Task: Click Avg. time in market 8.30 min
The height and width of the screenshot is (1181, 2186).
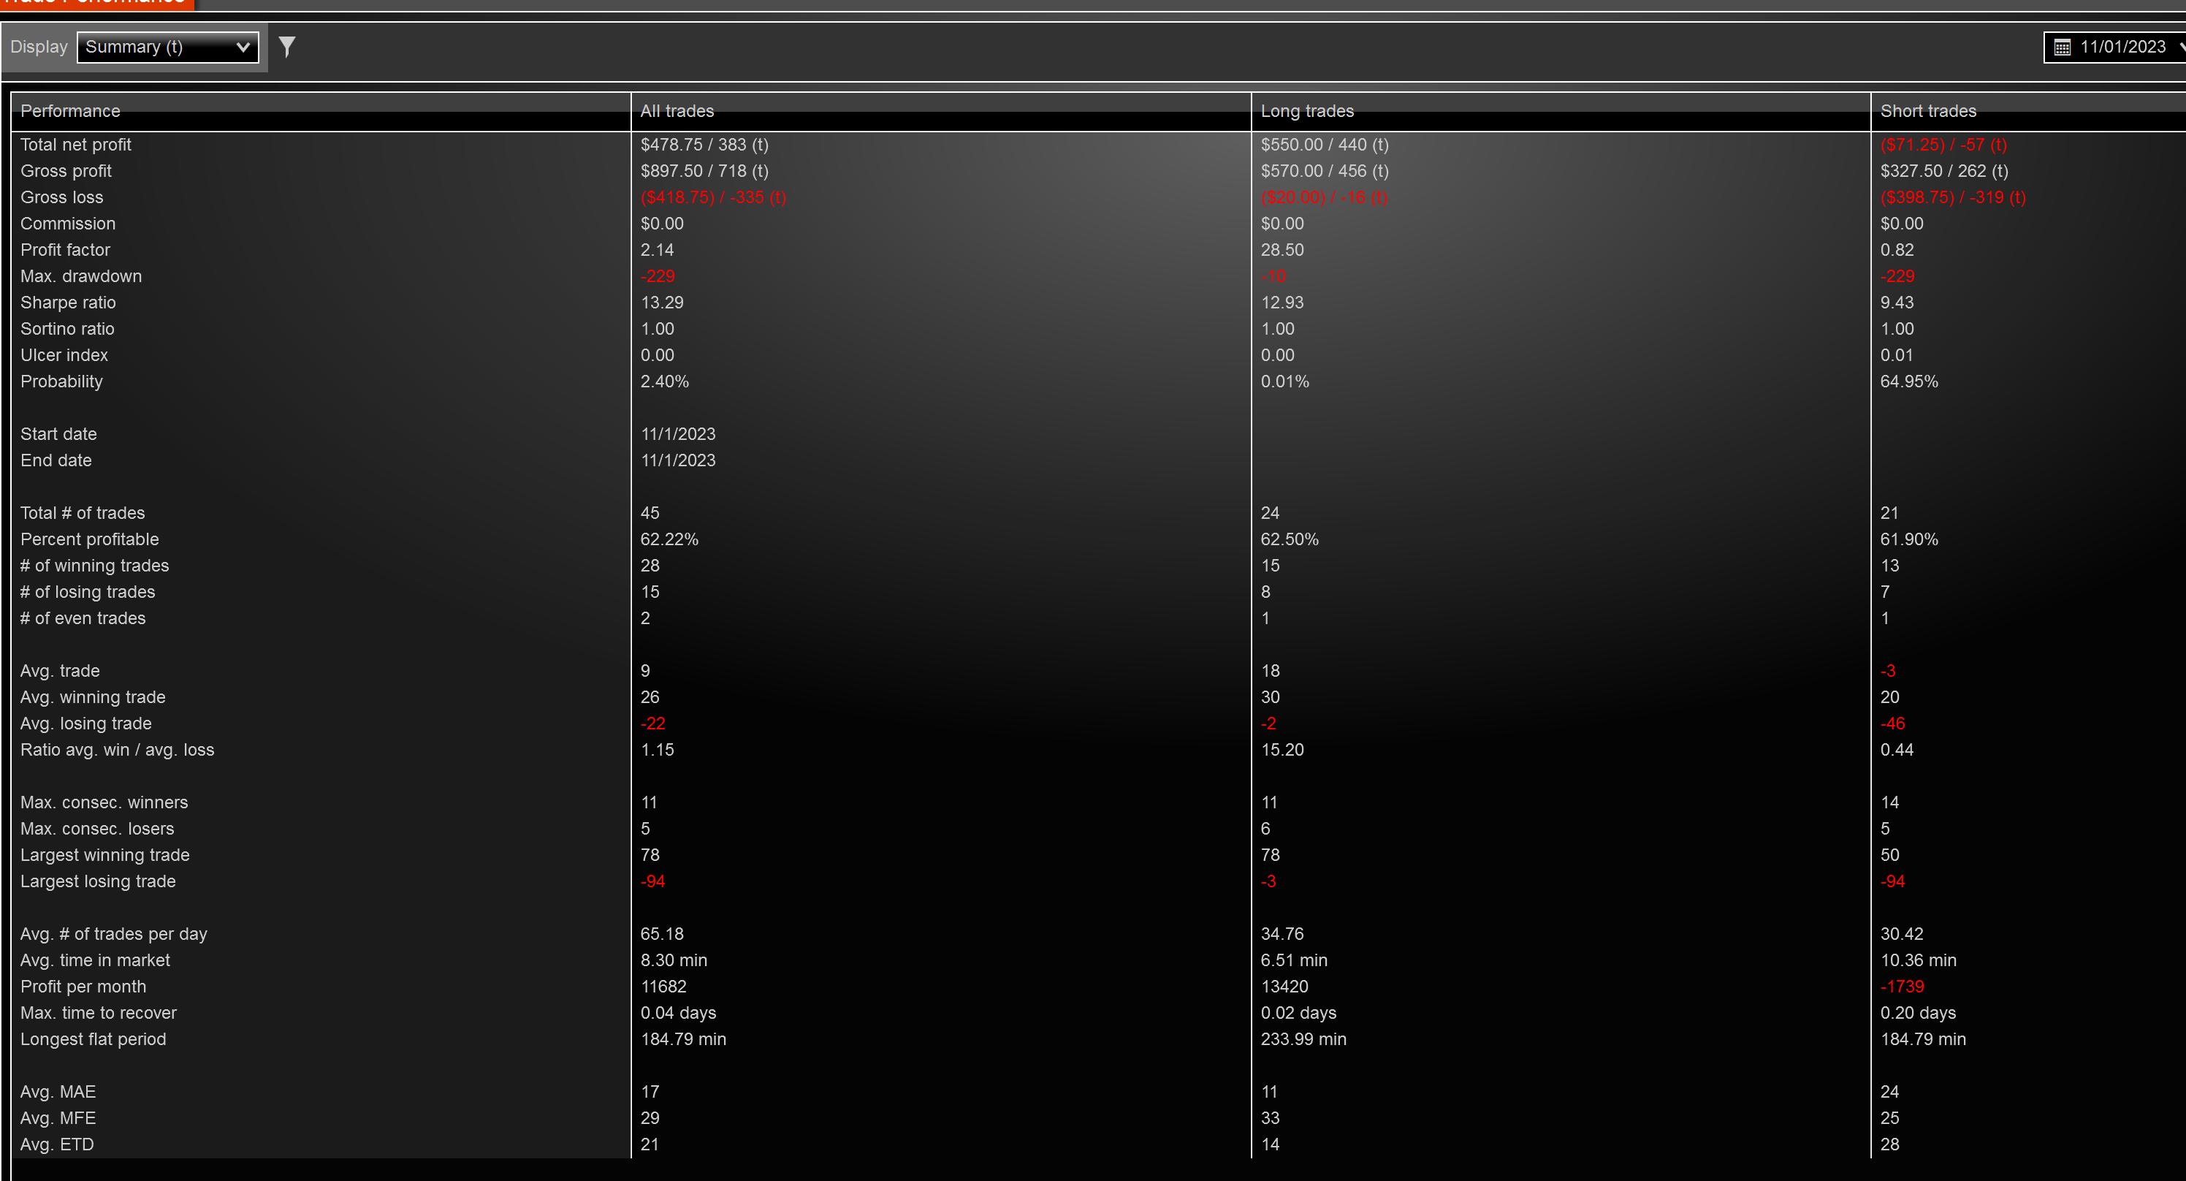Action: coord(674,960)
